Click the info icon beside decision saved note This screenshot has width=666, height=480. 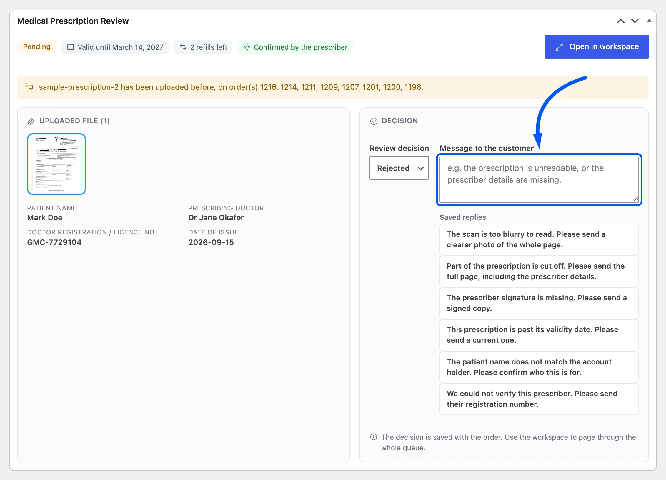point(374,437)
